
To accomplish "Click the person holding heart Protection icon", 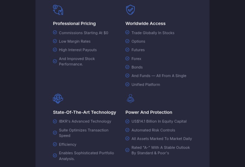I will pyautogui.click(x=130, y=99).
